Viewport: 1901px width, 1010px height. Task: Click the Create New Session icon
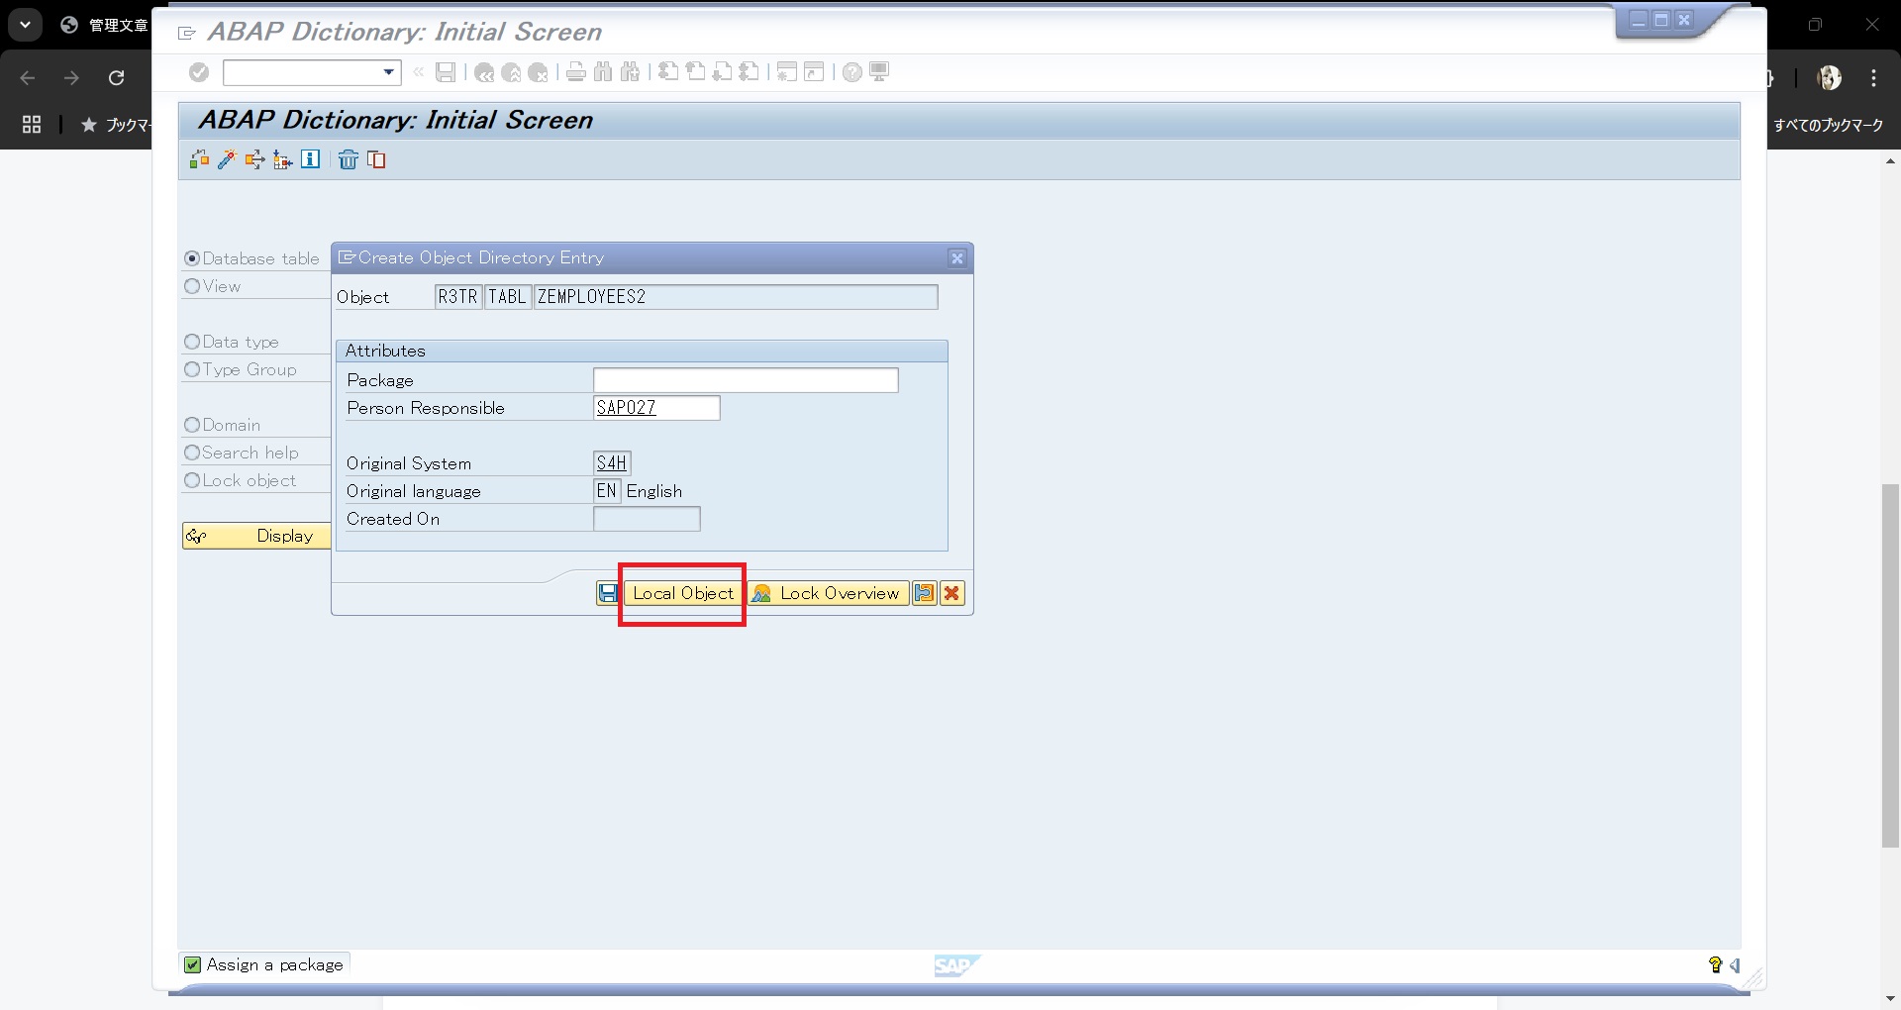(787, 72)
